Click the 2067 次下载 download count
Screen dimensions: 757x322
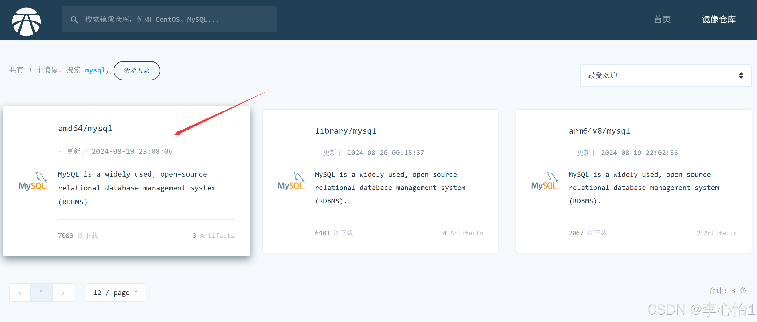pyautogui.click(x=588, y=233)
